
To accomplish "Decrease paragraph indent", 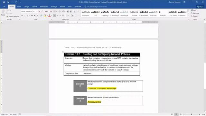I will pos(68,12).
